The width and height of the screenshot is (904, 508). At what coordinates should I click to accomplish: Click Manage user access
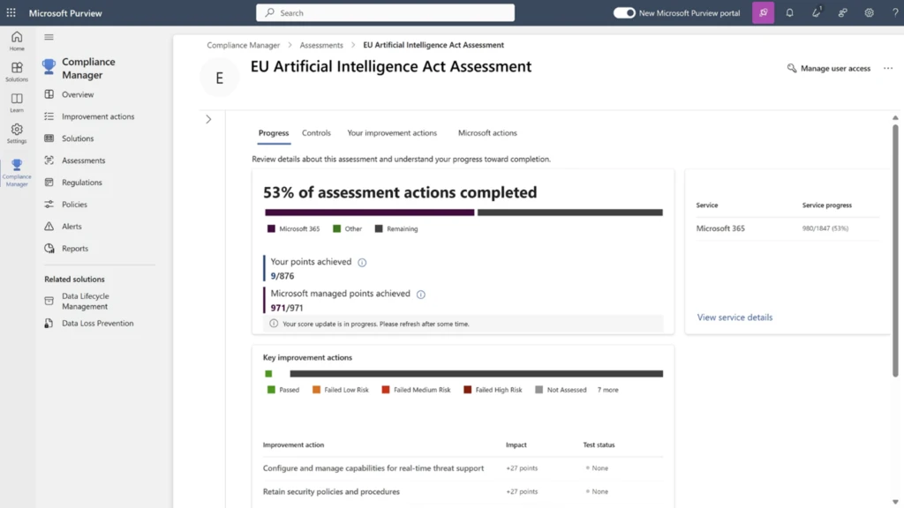[x=828, y=68]
